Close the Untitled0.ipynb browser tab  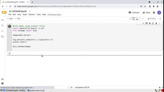click(28, 2)
